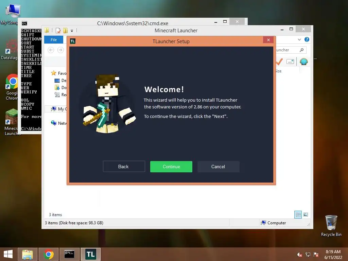Click the green Continue button
The height and width of the screenshot is (261, 348).
171,167
